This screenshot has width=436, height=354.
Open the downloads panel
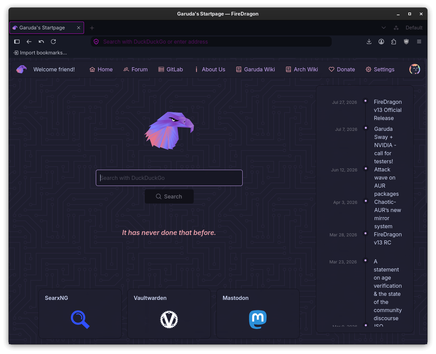coord(369,42)
